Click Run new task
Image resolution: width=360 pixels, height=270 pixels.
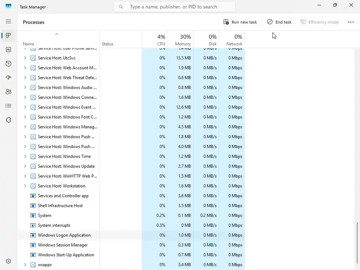point(240,22)
